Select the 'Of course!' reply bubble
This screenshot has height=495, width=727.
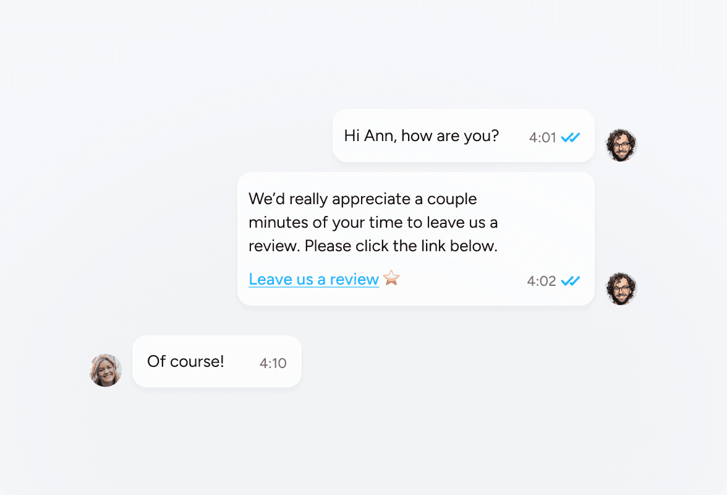click(x=217, y=361)
